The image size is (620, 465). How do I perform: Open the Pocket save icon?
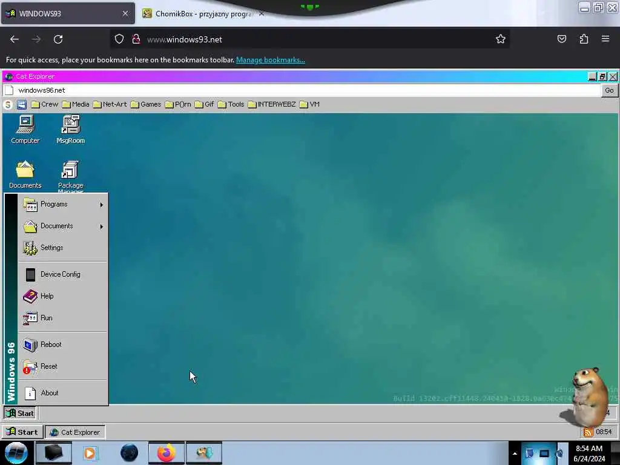(x=561, y=39)
